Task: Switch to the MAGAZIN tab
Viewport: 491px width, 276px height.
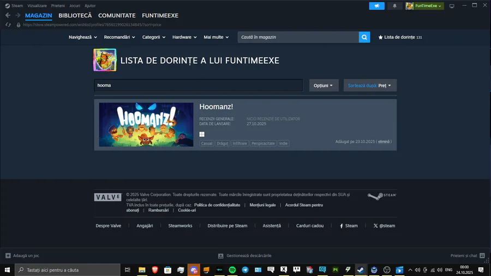Action: click(39, 15)
